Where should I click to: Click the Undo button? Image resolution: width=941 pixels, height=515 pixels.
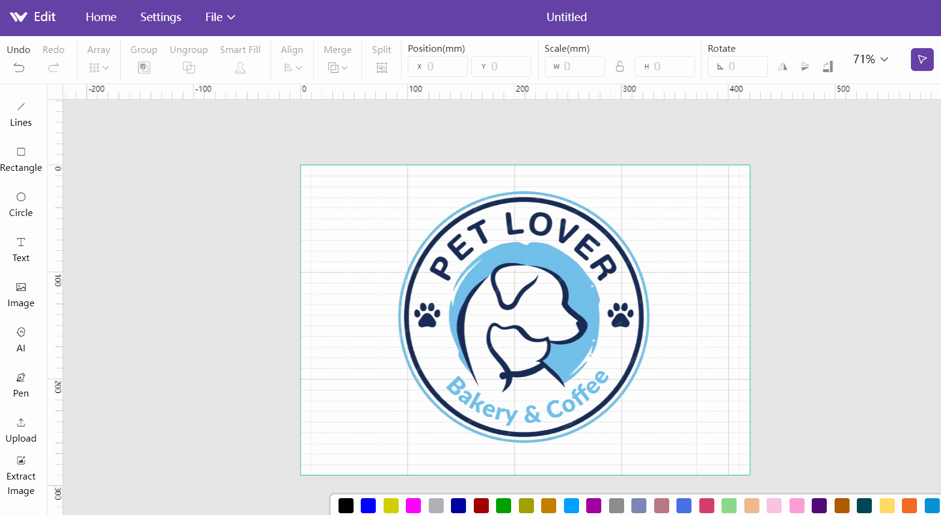18,59
